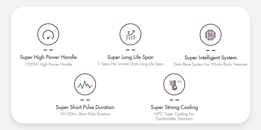Select the Super High Power Handle heading
Image resolution: width=261 pixels, height=130 pixels.
point(48,58)
